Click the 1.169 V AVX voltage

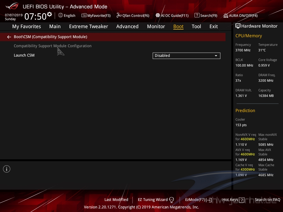pyautogui.click(x=241, y=160)
